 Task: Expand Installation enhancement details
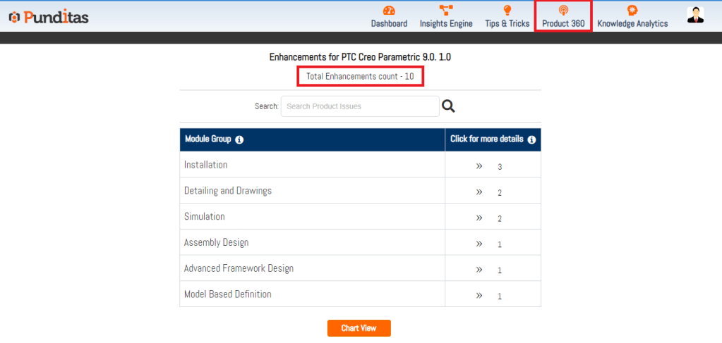[479, 166]
